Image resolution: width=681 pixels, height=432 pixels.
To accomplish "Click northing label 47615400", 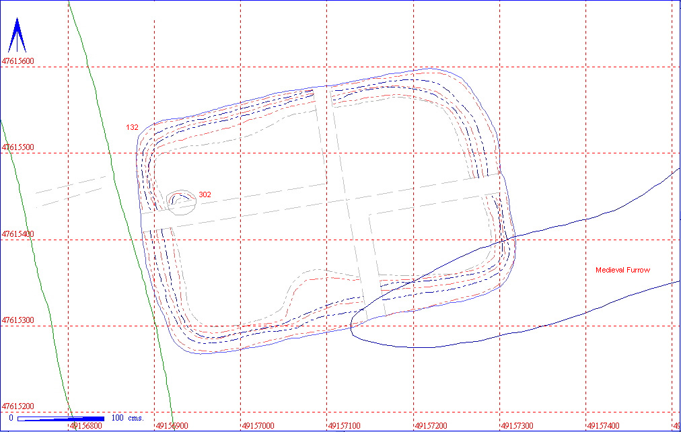I will [17, 234].
